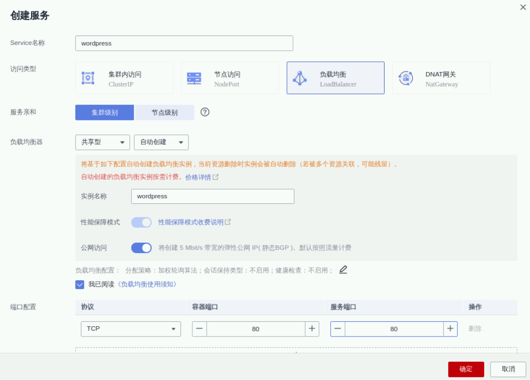The image size is (530, 380).
Task: Uncheck the 我已阅读 agreement checkbox
Action: pyautogui.click(x=80, y=285)
